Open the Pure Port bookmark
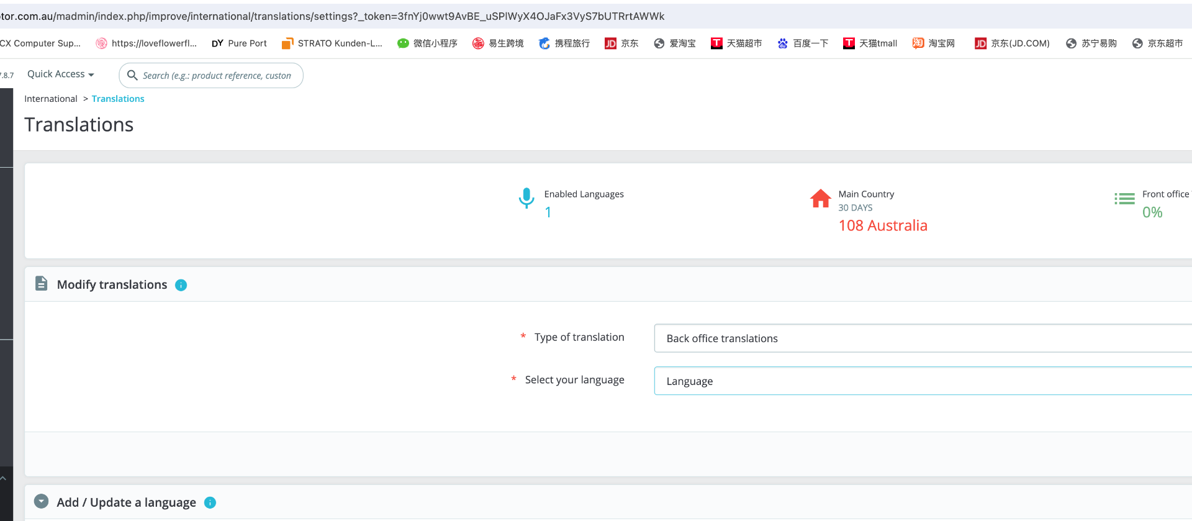1192x521 pixels. tap(240, 43)
